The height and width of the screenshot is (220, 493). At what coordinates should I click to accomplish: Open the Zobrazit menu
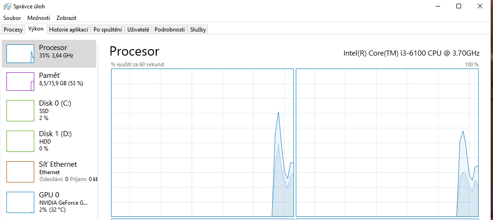point(66,18)
